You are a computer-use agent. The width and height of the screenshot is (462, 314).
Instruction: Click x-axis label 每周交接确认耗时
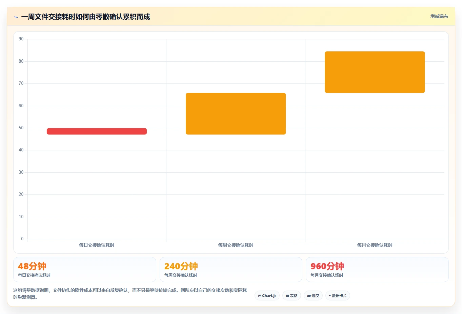pos(236,245)
